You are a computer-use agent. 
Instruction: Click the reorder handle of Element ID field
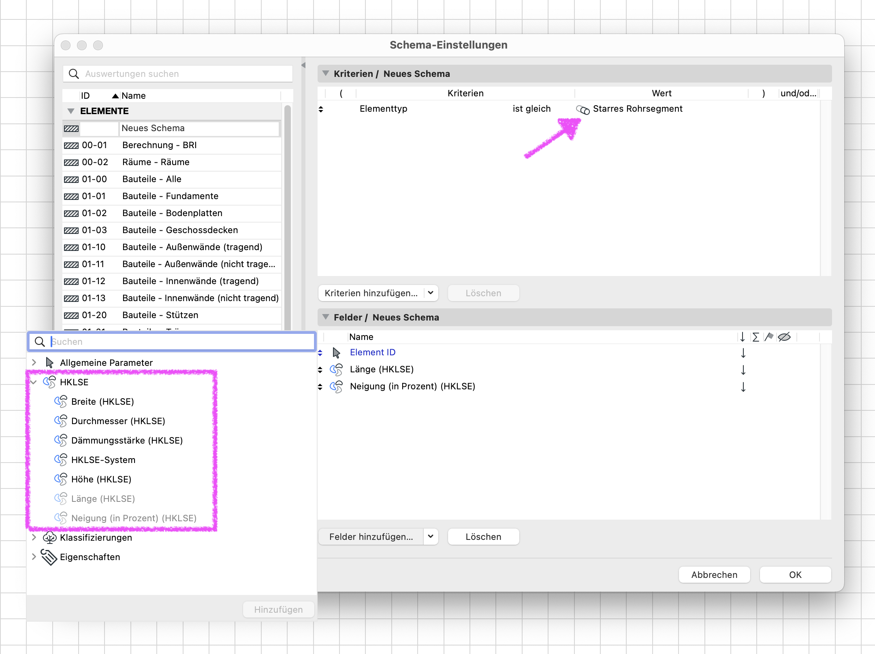pos(320,353)
